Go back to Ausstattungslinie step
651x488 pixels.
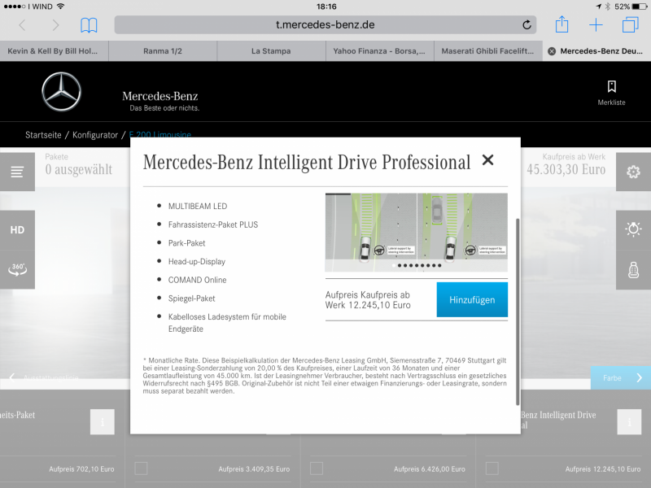45,377
